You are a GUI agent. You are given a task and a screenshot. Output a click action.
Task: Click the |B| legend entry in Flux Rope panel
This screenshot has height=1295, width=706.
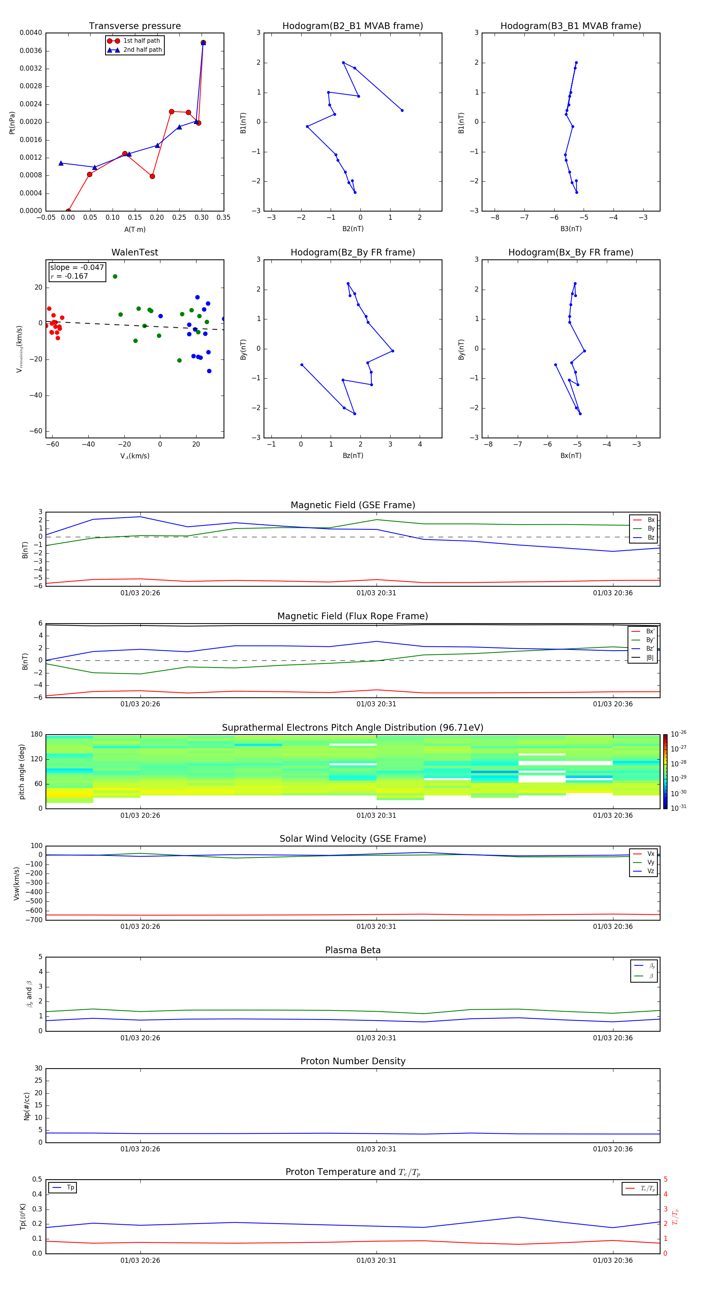(x=643, y=658)
